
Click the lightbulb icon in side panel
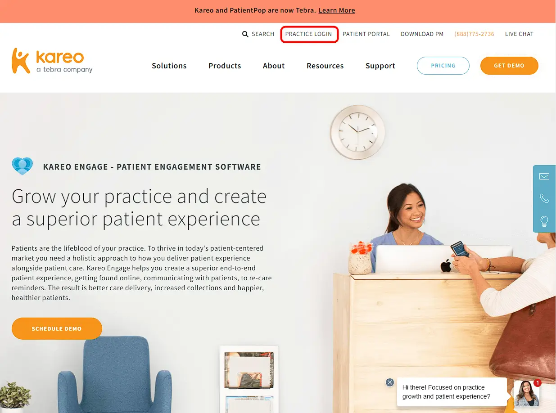point(544,221)
